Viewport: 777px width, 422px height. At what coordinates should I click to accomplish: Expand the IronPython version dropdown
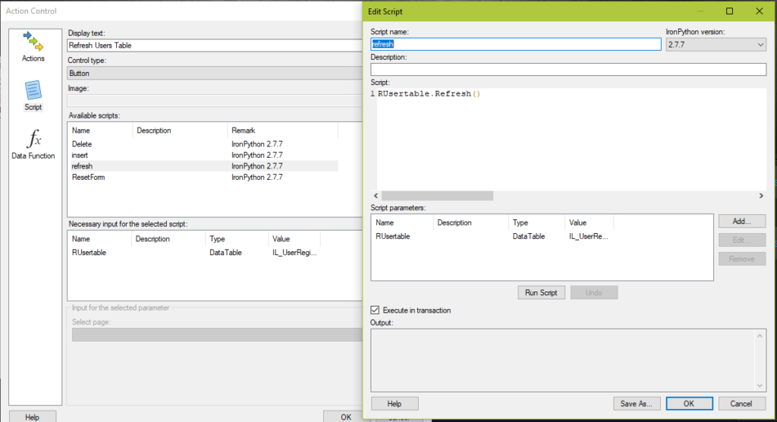[715, 45]
